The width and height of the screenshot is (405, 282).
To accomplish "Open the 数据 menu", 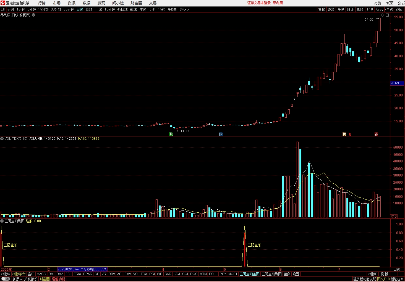I will [87, 3].
